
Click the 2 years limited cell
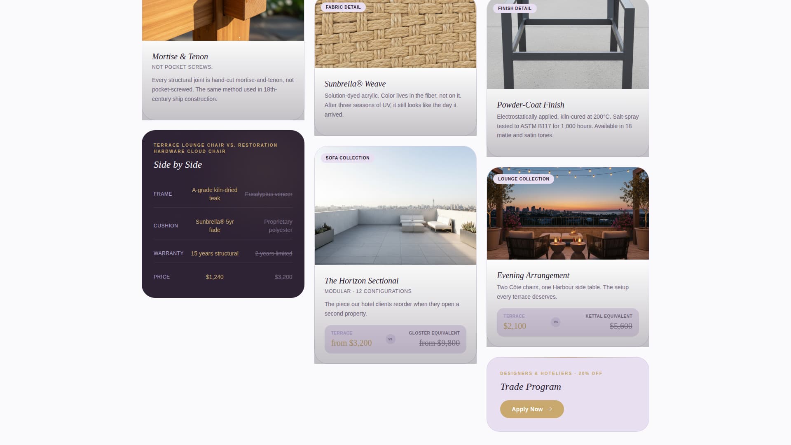[x=274, y=253]
